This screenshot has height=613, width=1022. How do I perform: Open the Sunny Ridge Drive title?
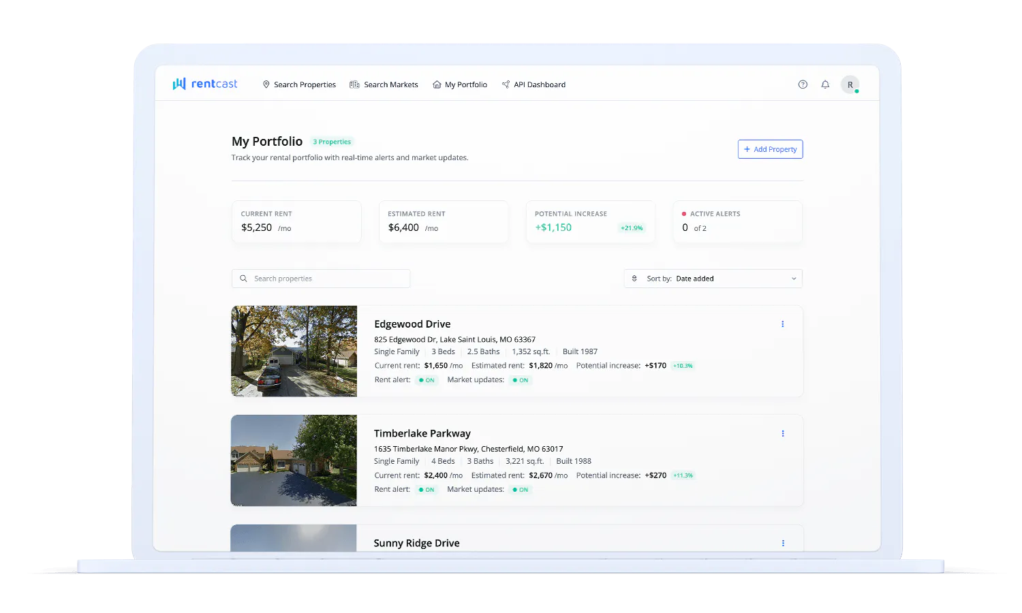(416, 543)
